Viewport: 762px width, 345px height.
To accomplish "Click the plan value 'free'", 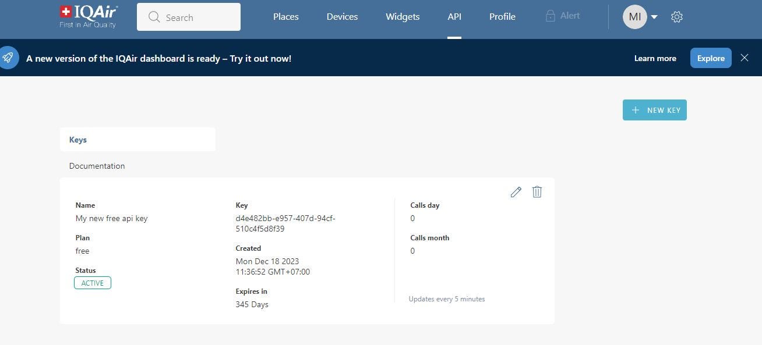I will pos(82,251).
